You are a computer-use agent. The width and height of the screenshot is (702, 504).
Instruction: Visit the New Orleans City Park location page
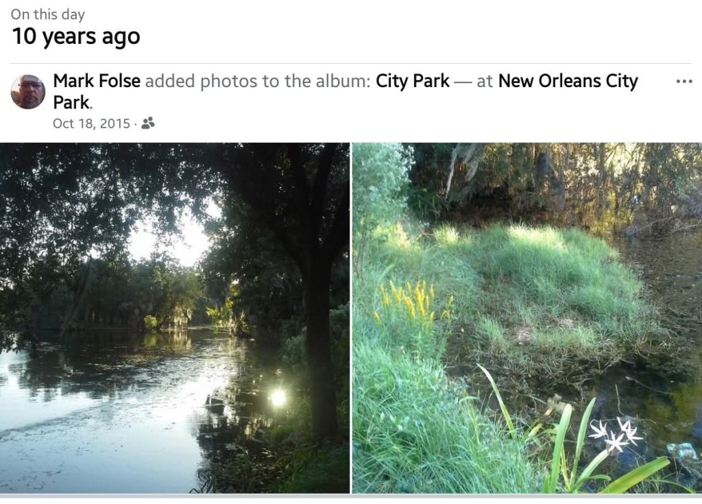568,81
